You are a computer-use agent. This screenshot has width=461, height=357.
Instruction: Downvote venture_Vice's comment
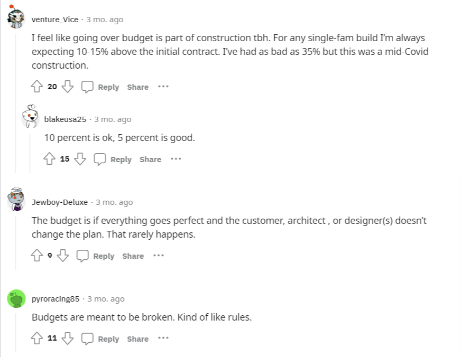tap(67, 87)
